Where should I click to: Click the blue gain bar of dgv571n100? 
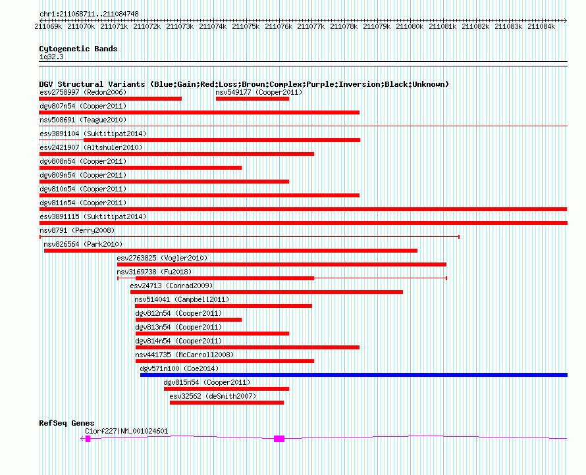point(354,375)
